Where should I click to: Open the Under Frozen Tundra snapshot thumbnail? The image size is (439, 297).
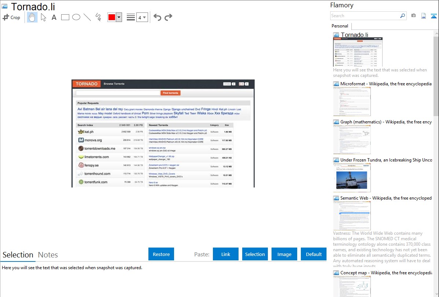click(x=352, y=178)
